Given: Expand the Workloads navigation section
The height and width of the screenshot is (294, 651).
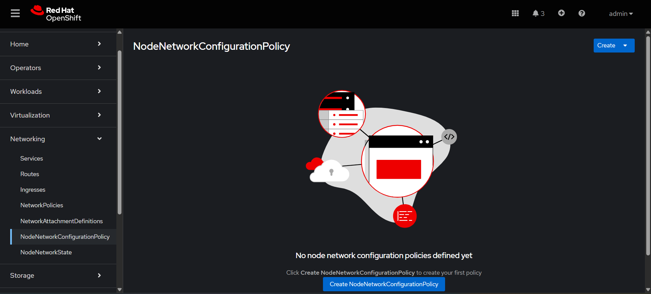Looking at the screenshot, I should pyautogui.click(x=56, y=91).
